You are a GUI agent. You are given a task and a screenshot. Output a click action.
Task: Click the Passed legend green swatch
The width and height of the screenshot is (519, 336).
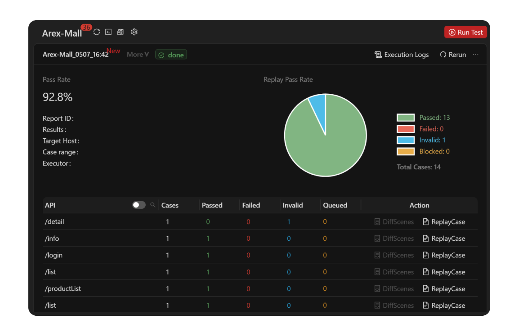(406, 118)
